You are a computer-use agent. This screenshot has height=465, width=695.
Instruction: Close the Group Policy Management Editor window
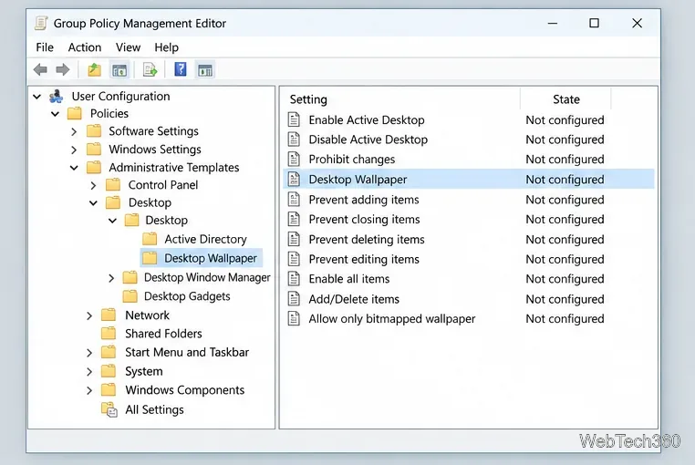pyautogui.click(x=637, y=23)
